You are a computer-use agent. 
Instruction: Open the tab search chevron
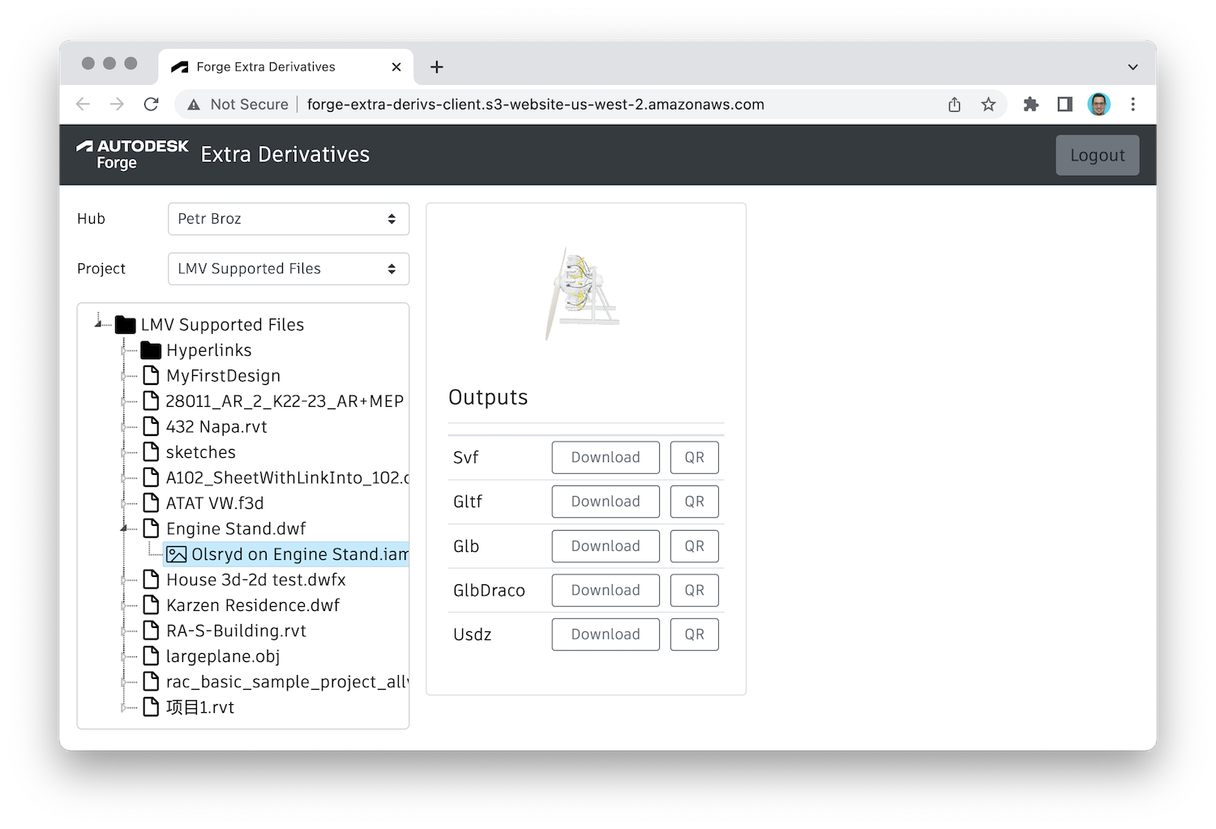[x=1133, y=67]
